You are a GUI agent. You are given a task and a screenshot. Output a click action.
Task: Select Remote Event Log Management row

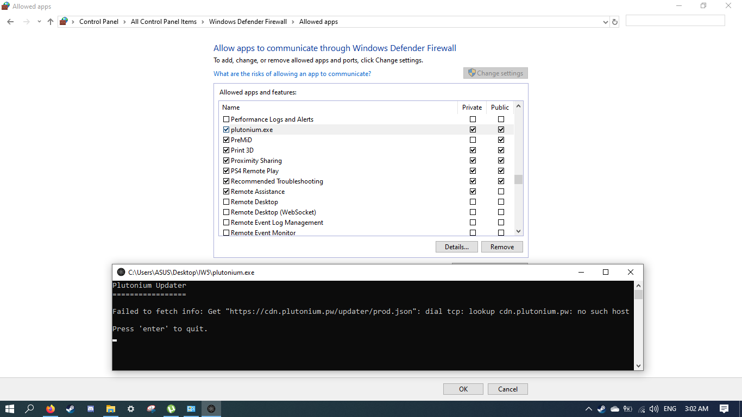367,223
